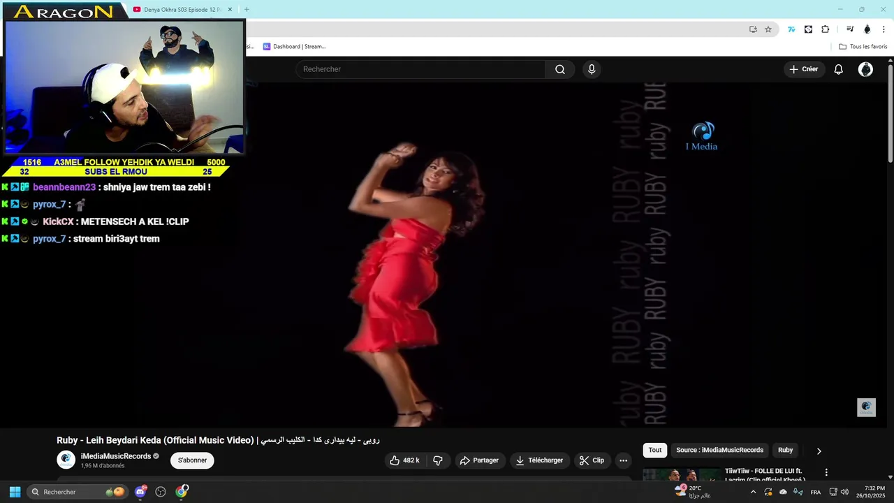Select the Ruby filter chip

coord(786,451)
